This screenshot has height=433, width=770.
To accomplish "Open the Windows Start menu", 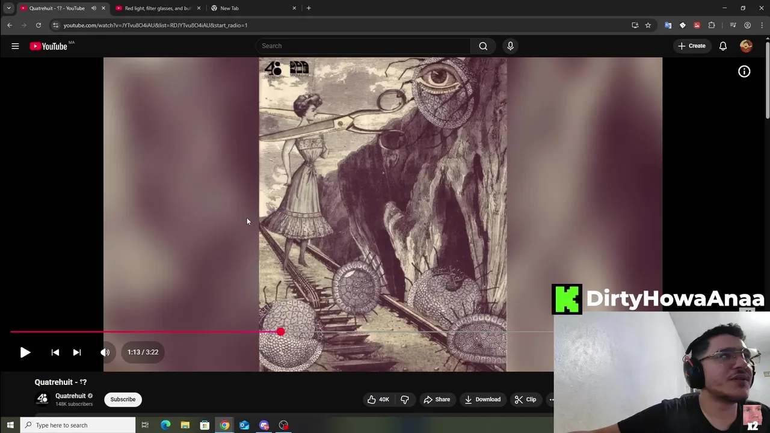I will pos(10,425).
